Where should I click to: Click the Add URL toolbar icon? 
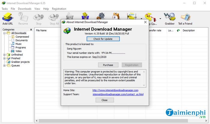pos(7,19)
